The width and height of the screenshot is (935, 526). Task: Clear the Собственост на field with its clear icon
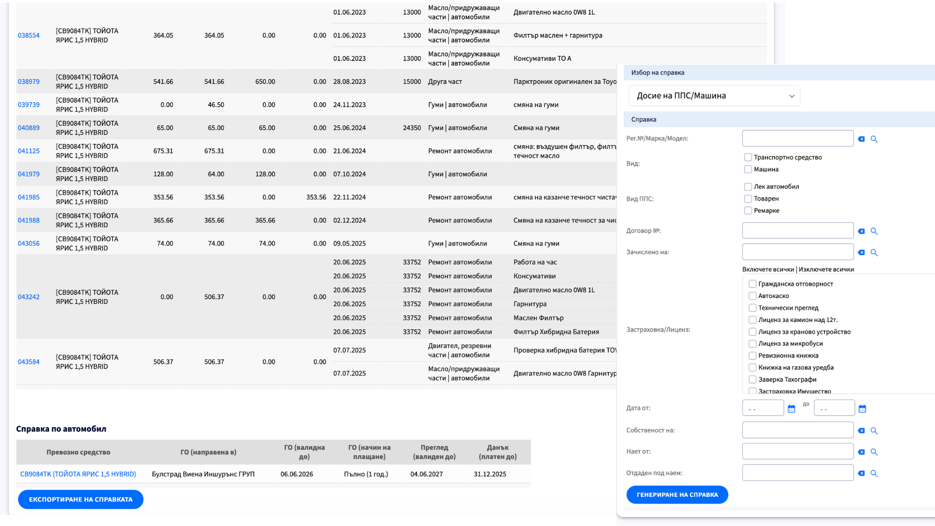pyautogui.click(x=861, y=431)
